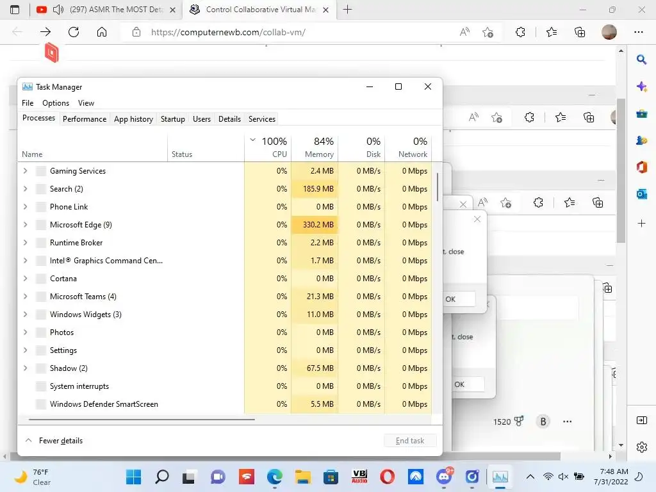Open Edge sidebar search icon
The width and height of the screenshot is (656, 492).
pos(641,60)
